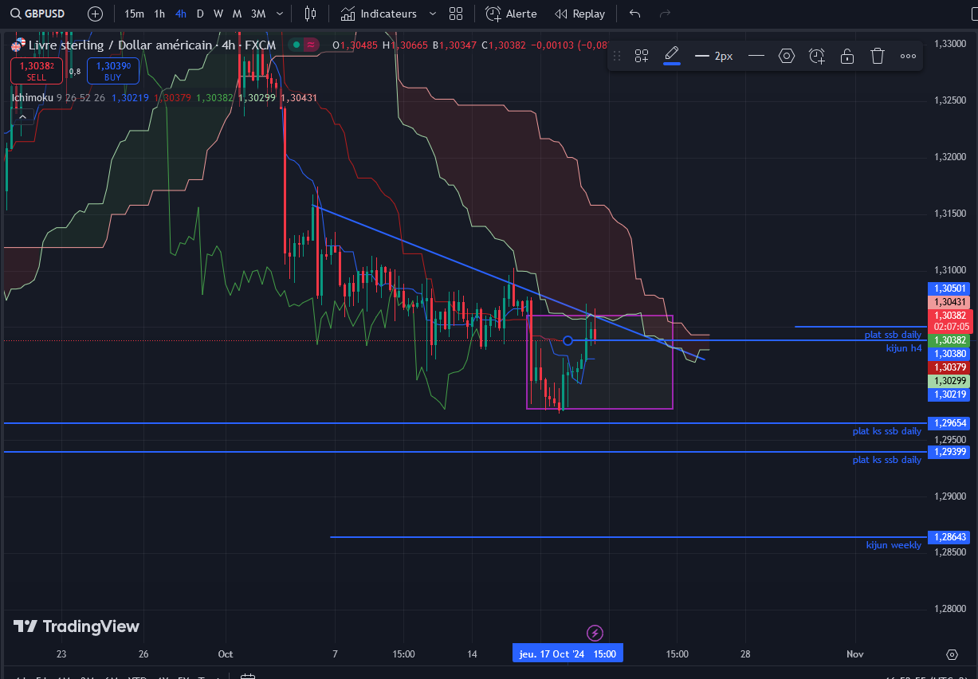
Task: Select the 4h timeframe
Action: tap(181, 14)
